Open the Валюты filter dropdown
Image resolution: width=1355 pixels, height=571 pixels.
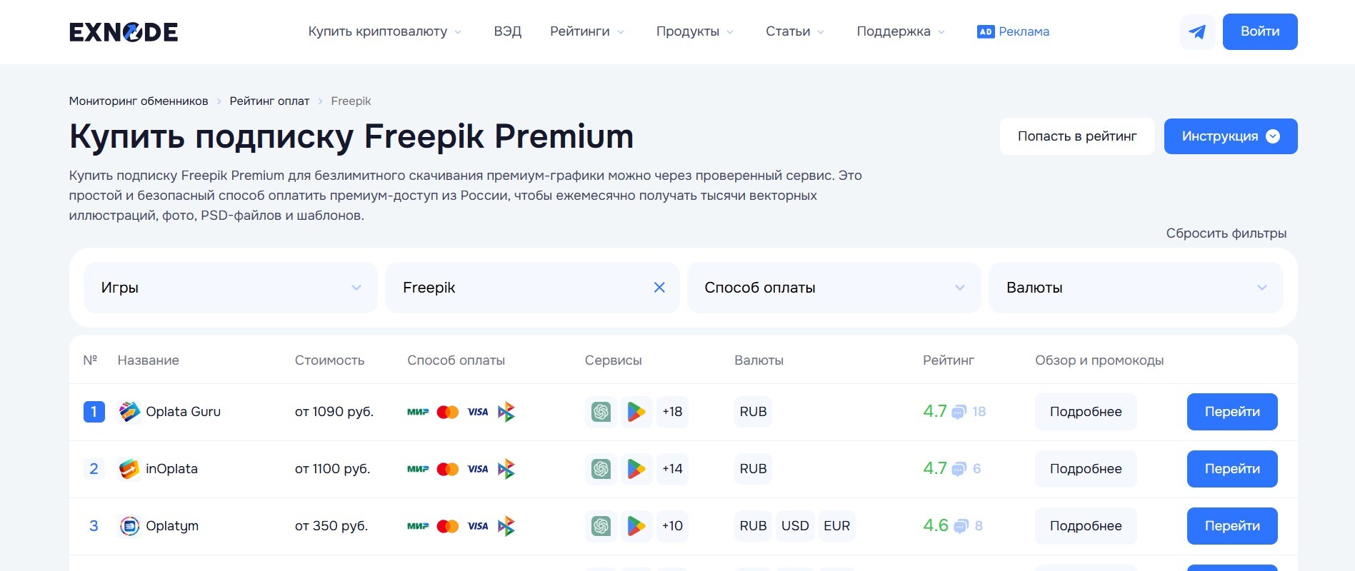(1135, 288)
